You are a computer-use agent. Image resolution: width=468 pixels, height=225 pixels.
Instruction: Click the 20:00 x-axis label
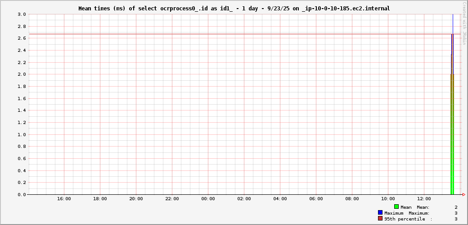[x=136, y=199]
